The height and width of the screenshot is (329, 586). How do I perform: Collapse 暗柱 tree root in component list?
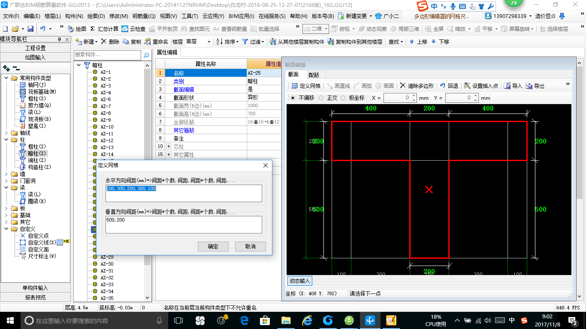click(79, 65)
